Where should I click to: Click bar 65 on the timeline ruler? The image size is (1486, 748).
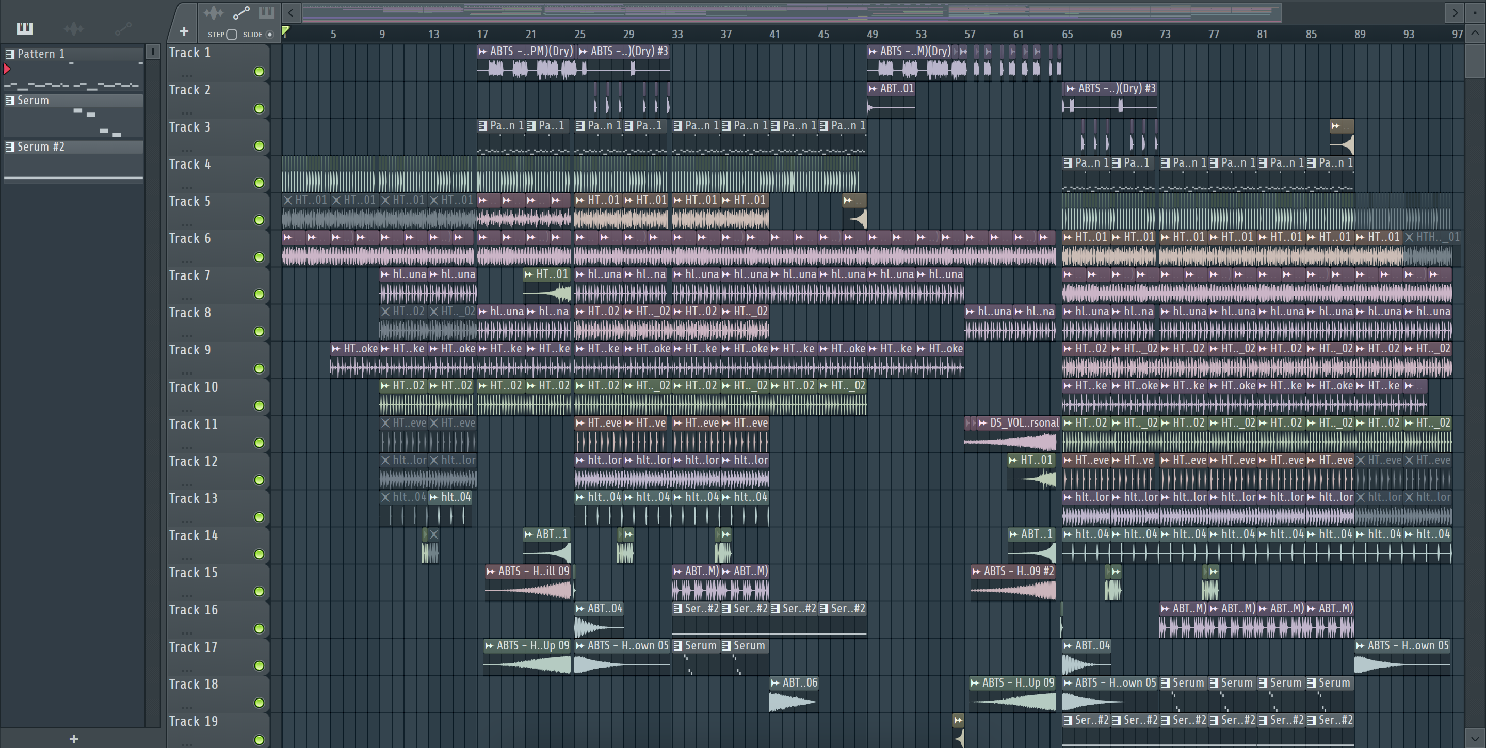[1067, 34]
